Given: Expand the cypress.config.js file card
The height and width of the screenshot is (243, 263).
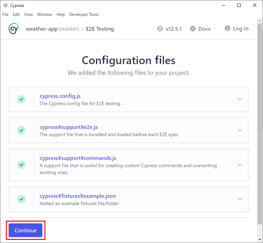Looking at the screenshot, I should (240, 99).
